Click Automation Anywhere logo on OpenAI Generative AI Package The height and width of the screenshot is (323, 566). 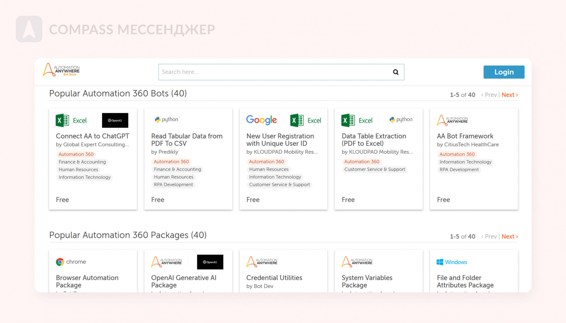[x=167, y=262]
